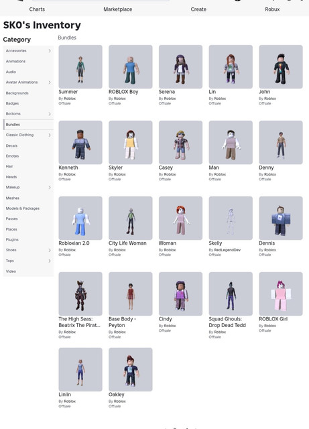
Task: Expand the Accessories category chevron
Action: tap(50, 51)
